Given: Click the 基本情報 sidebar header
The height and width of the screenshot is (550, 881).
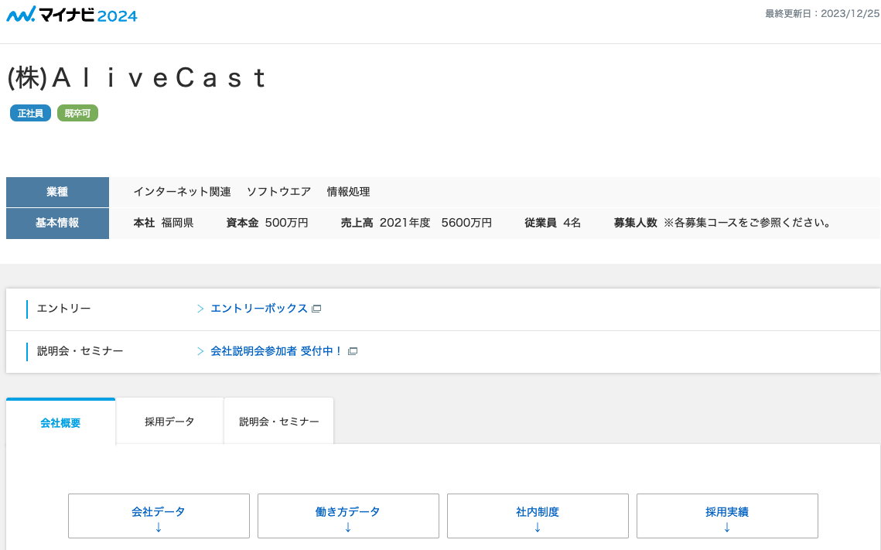Looking at the screenshot, I should tap(57, 223).
